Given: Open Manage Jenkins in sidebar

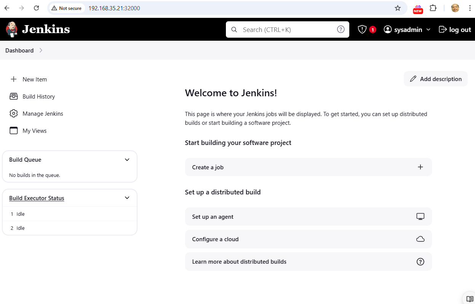Looking at the screenshot, I should coord(43,113).
